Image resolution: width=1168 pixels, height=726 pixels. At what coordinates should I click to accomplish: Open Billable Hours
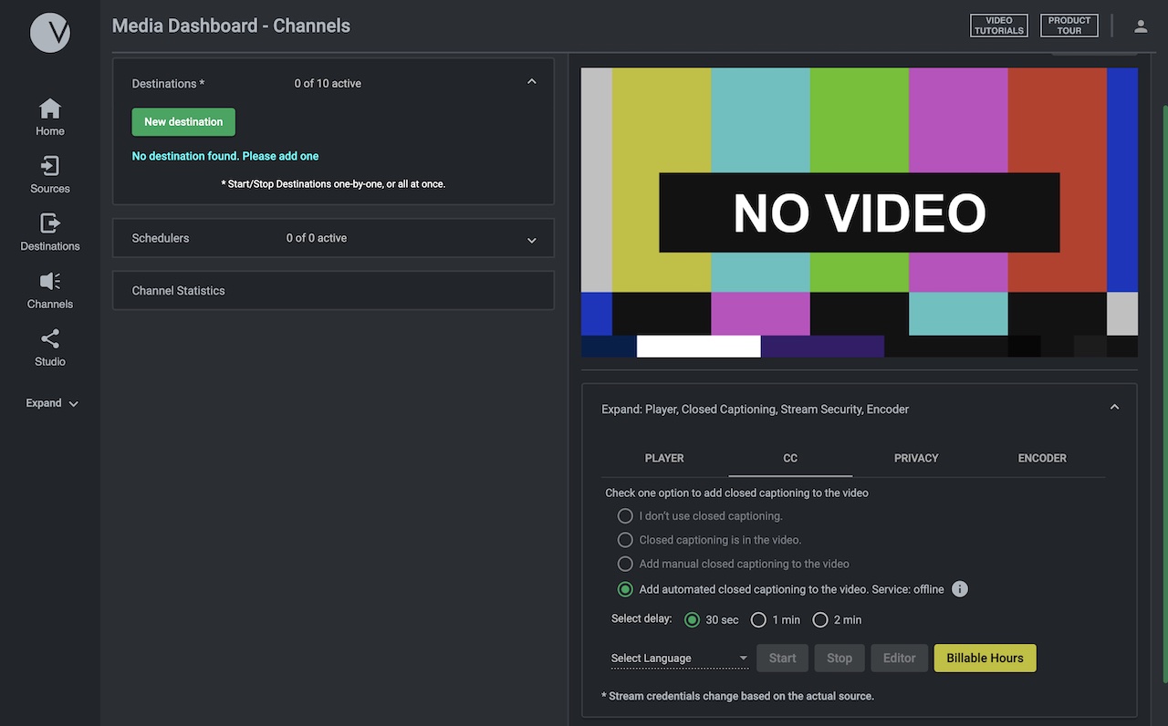click(x=985, y=658)
